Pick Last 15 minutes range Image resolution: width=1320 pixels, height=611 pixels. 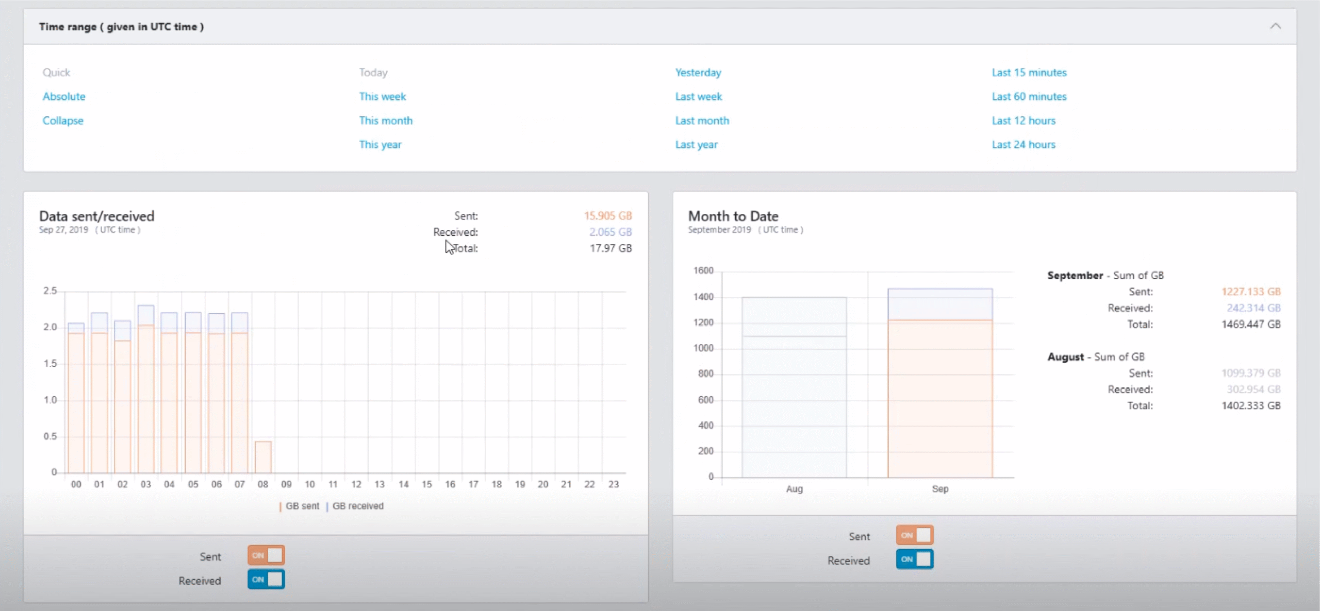pos(1029,73)
